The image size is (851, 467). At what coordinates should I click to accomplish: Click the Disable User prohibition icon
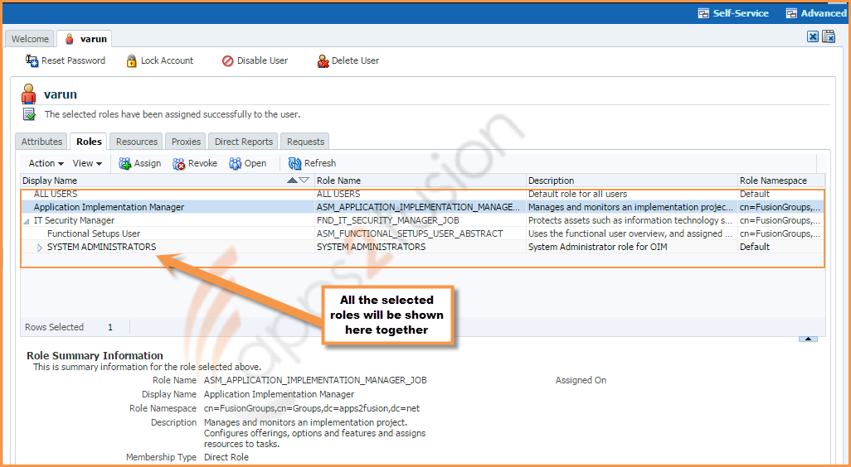[x=228, y=61]
